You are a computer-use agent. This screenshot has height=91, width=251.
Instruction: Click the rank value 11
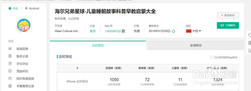click(180, 79)
